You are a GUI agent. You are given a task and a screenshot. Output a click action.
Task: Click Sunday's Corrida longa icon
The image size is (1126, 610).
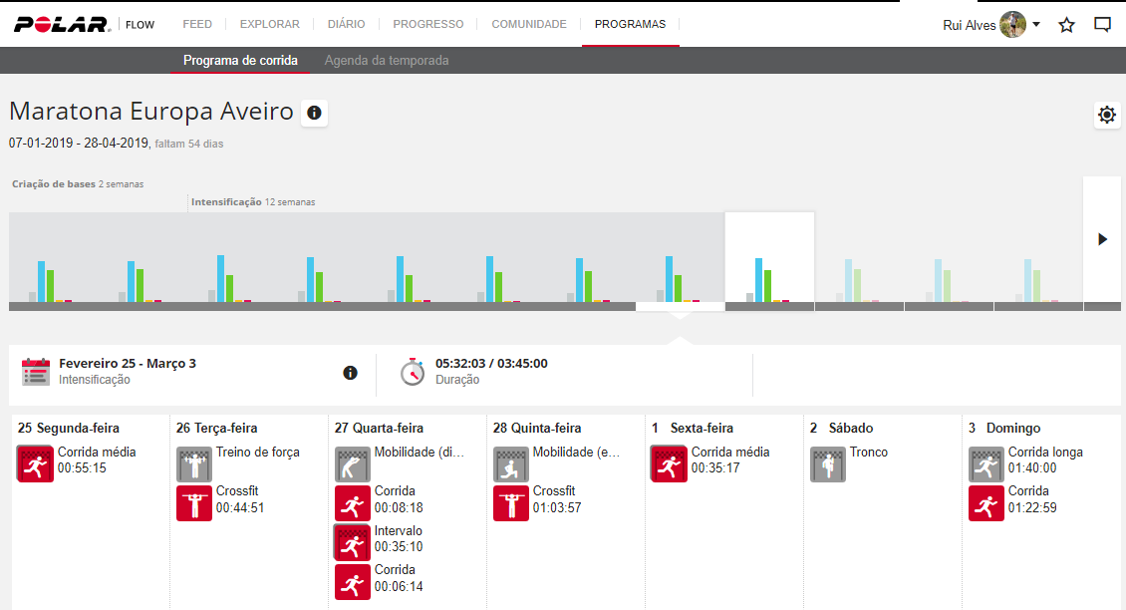[x=985, y=464]
